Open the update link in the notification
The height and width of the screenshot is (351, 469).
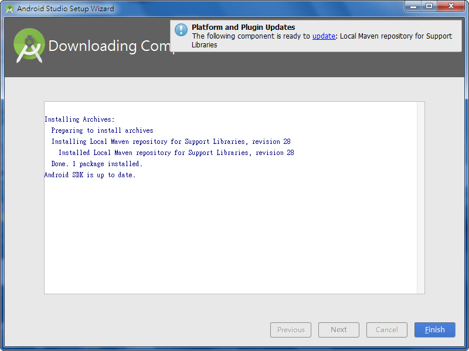(324, 36)
